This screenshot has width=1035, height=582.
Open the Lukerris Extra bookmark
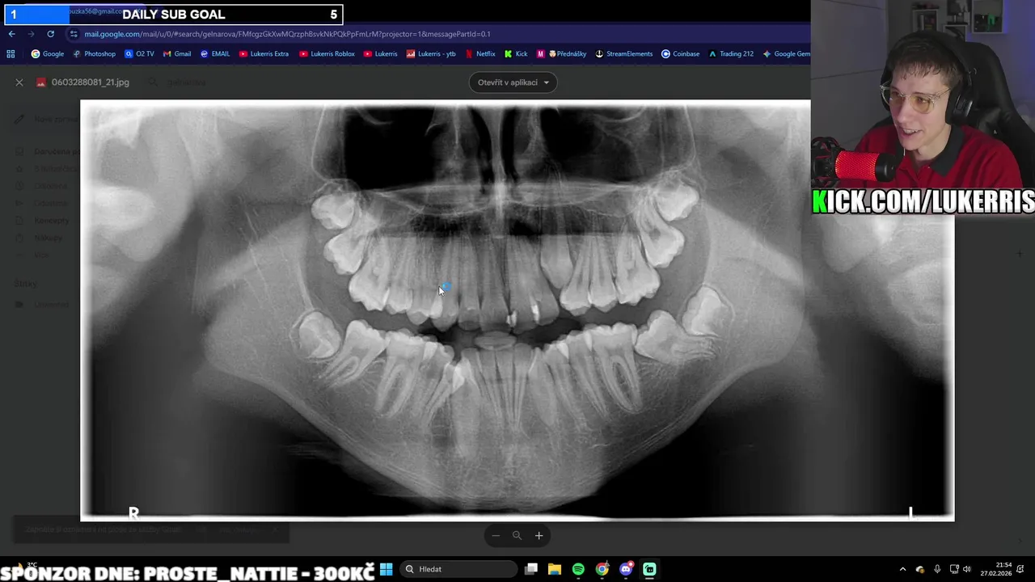(x=264, y=54)
